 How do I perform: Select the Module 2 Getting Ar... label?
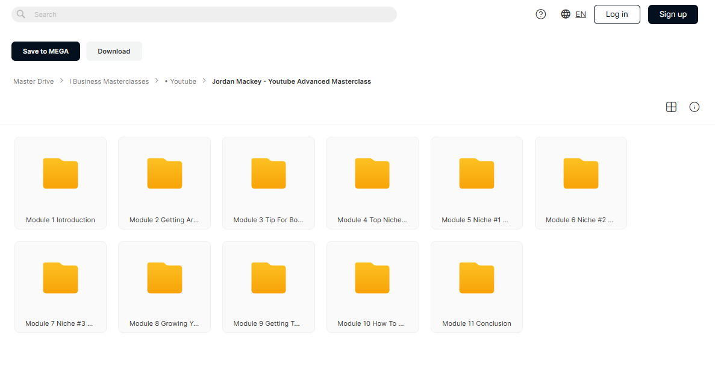pyautogui.click(x=164, y=220)
